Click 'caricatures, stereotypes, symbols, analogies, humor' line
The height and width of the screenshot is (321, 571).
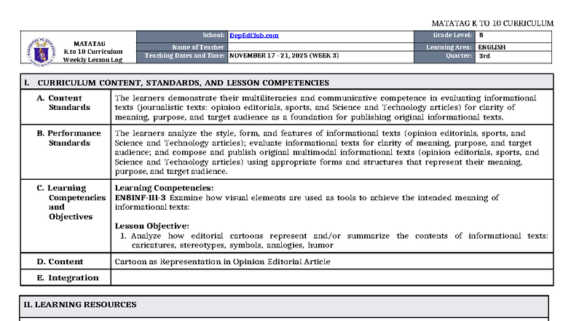click(233, 245)
